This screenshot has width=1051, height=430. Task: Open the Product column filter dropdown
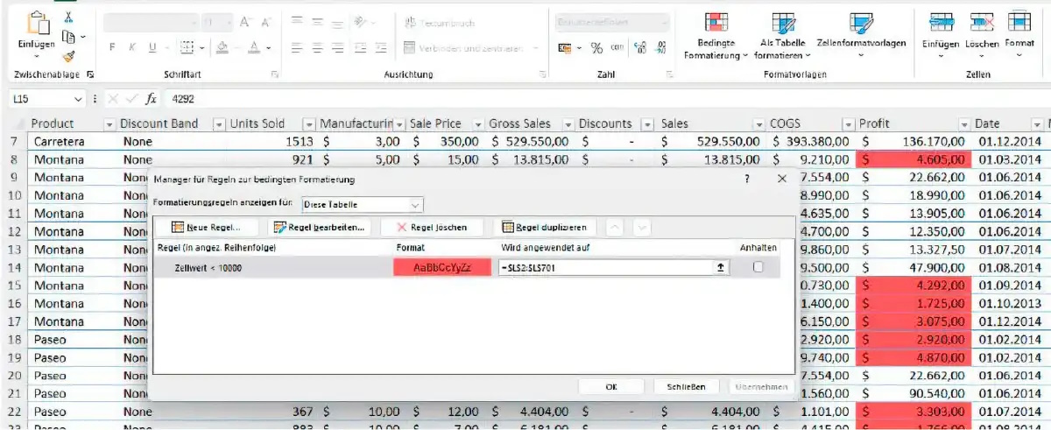tap(109, 124)
